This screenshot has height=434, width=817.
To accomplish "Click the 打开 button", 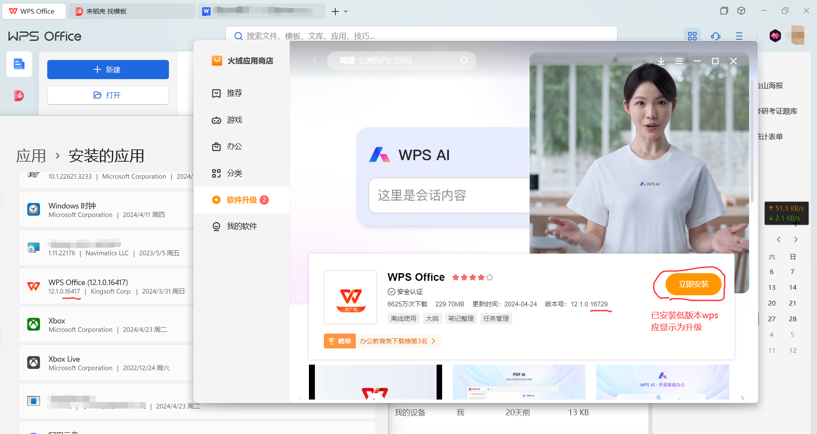I will [x=108, y=95].
